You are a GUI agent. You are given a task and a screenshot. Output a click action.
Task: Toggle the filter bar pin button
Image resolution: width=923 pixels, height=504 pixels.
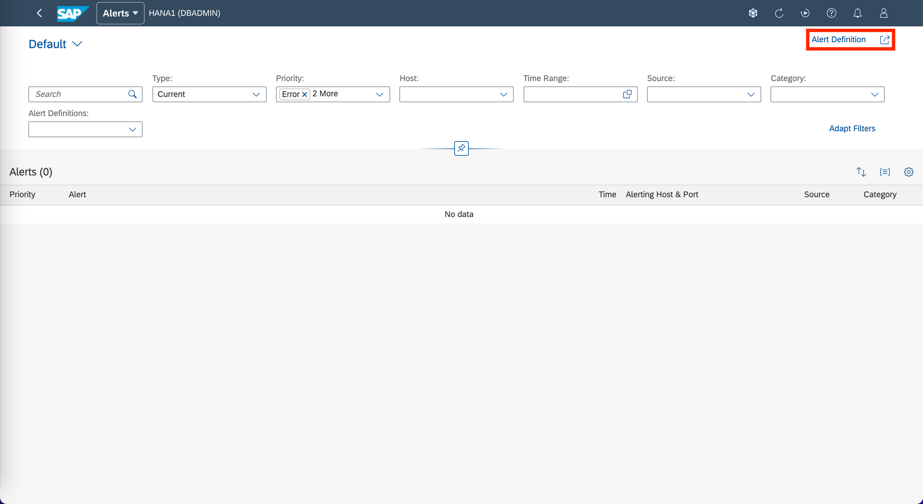[x=461, y=148]
